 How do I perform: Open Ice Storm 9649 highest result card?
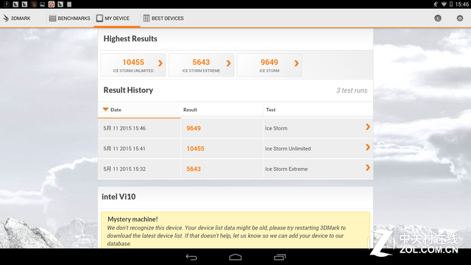coord(269,66)
